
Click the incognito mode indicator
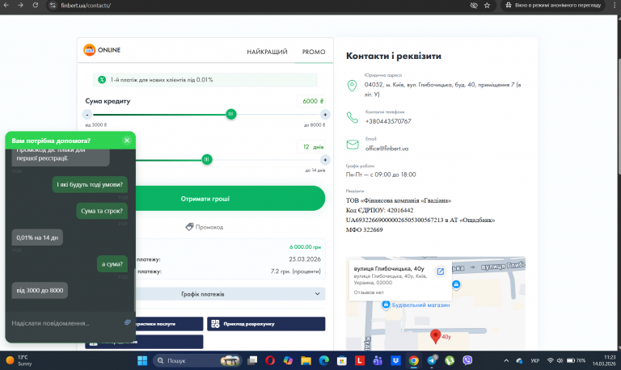pos(553,6)
